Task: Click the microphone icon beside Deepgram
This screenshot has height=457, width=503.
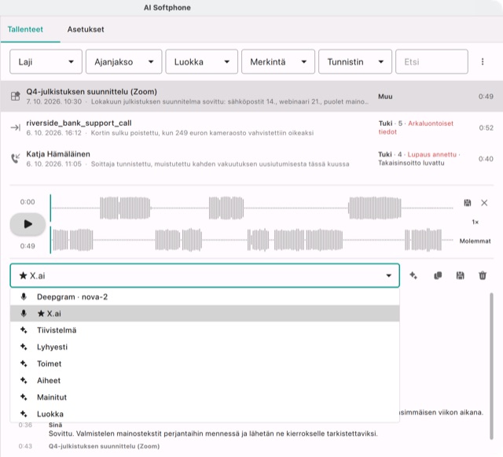Action: tap(24, 297)
